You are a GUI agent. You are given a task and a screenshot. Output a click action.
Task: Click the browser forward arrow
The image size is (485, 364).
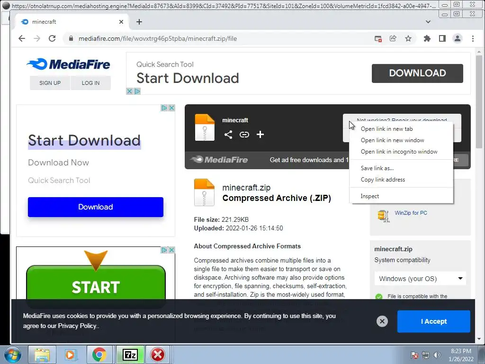pos(37,38)
